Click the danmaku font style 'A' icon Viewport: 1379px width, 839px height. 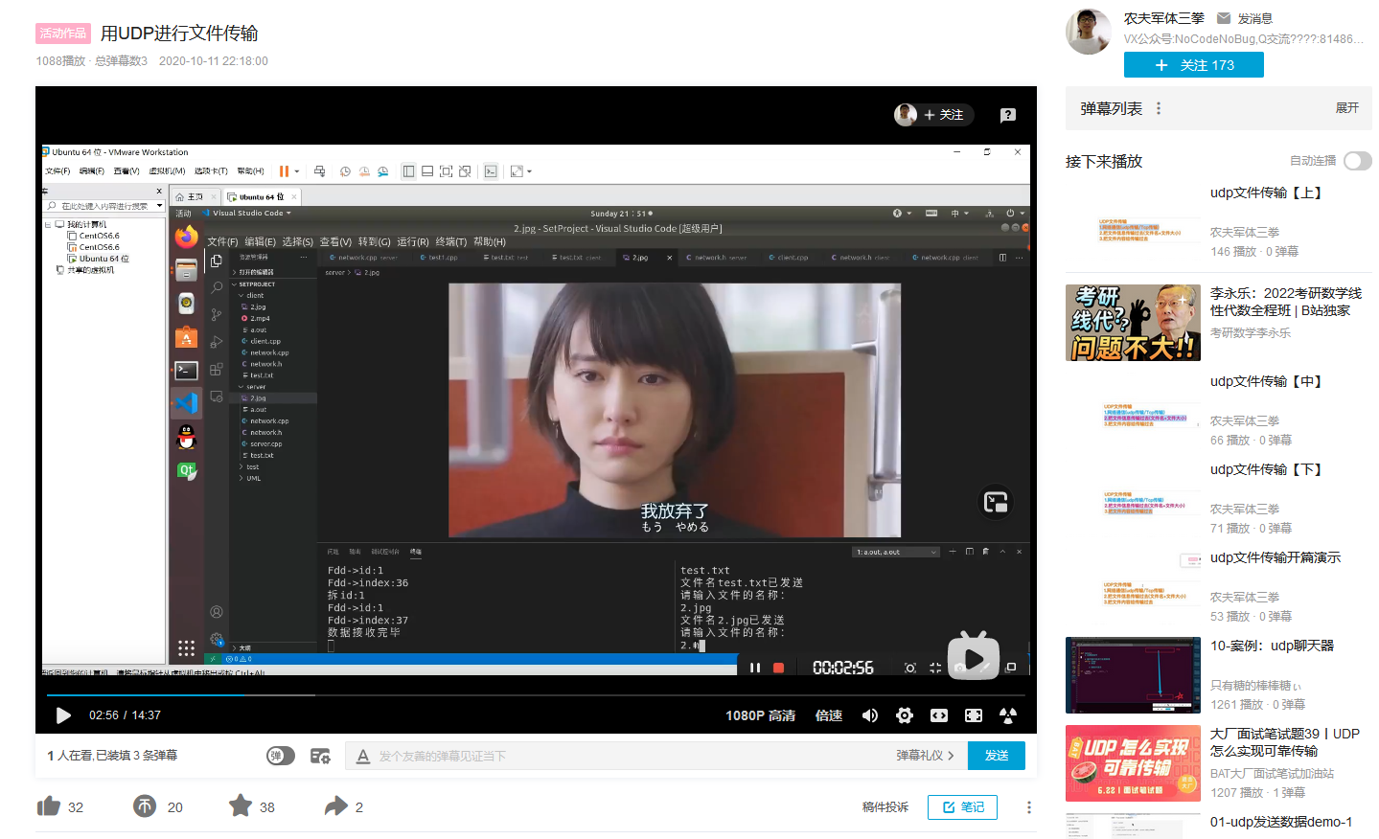coord(363,756)
